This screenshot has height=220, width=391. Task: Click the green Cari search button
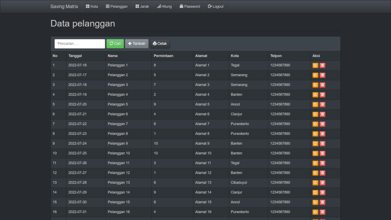[115, 44]
